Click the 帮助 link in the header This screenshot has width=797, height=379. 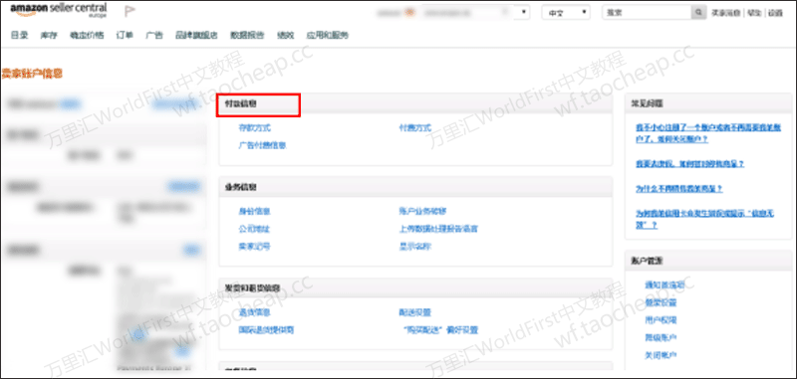coord(753,13)
